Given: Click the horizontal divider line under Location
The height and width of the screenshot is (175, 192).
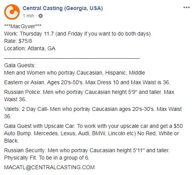Looking at the screenshot, I should pyautogui.click(x=72, y=59).
